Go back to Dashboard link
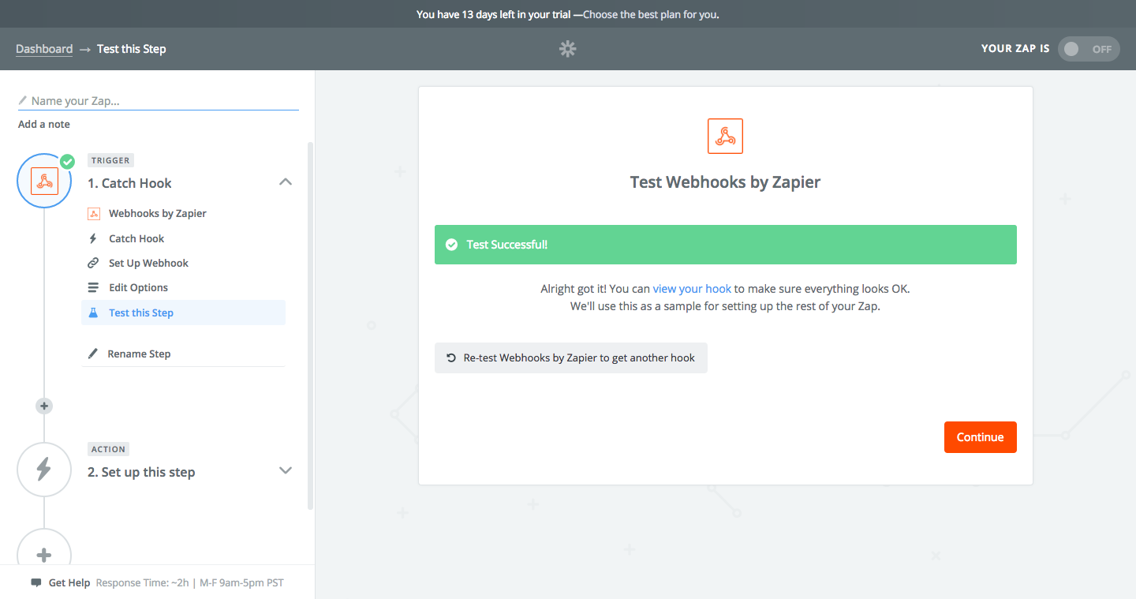 [44, 49]
